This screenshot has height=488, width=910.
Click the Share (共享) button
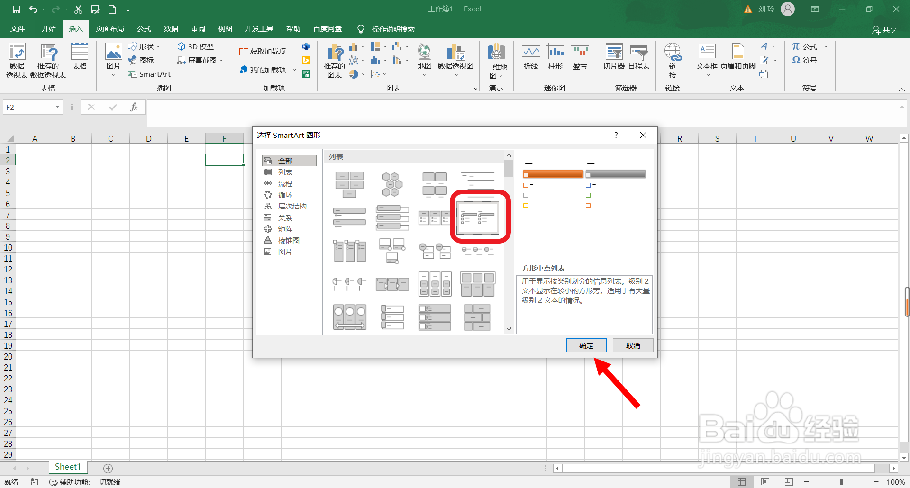884,29
